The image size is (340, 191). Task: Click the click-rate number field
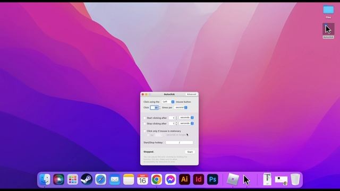(x=154, y=108)
